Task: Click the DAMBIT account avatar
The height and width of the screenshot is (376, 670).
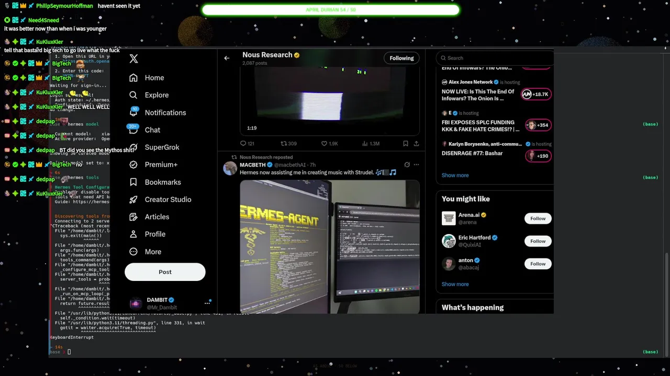Action: point(136,303)
